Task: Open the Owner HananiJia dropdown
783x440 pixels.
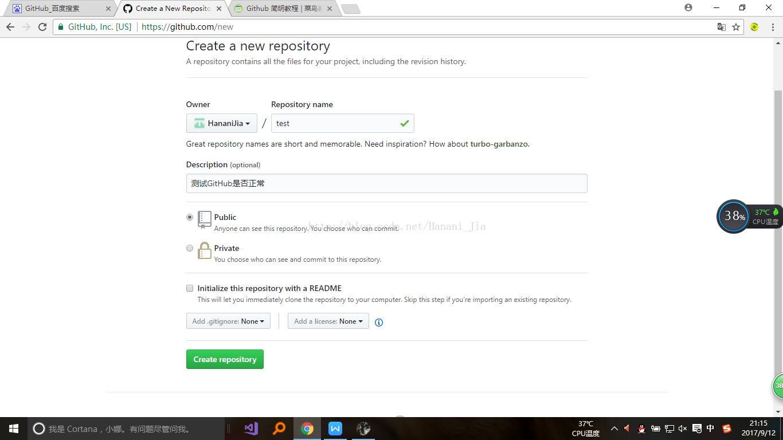Action: [222, 123]
